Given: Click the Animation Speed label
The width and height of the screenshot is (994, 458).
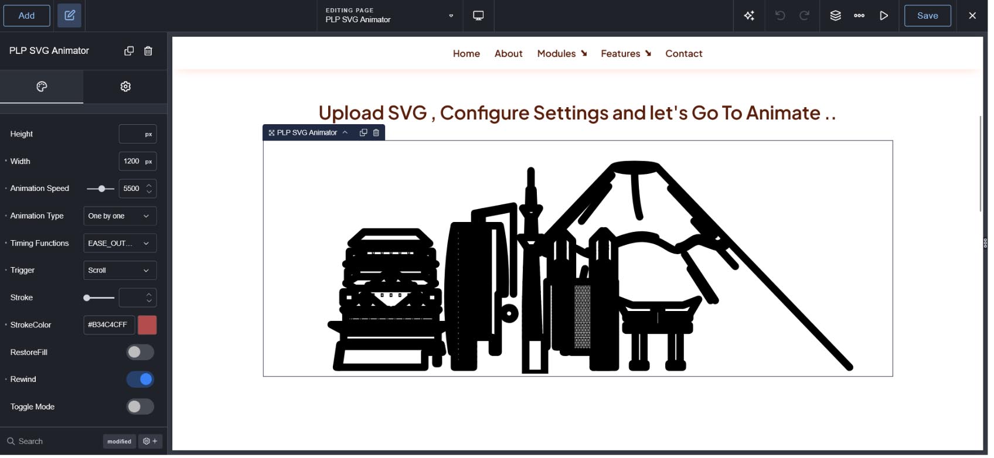Looking at the screenshot, I should [x=40, y=190].
